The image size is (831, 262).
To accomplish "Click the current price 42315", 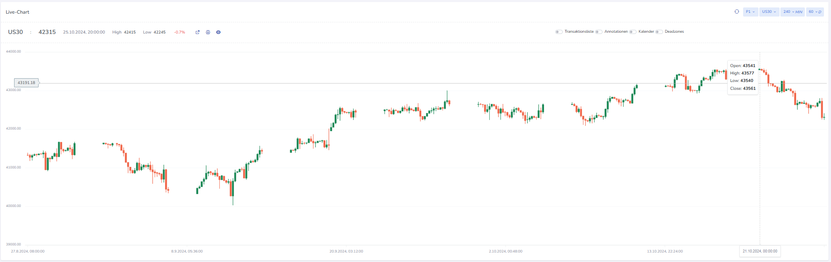I will tap(47, 32).
